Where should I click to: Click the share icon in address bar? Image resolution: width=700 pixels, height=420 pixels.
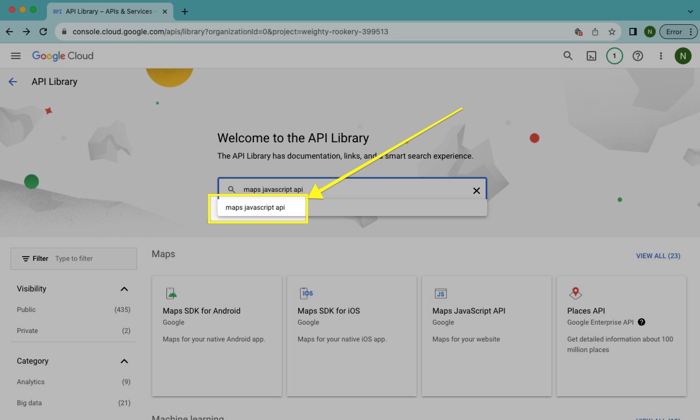coord(595,32)
